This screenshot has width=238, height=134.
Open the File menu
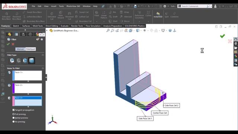33,6
